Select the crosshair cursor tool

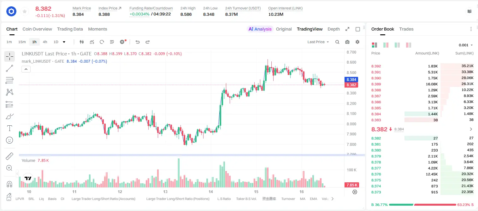pos(9,57)
